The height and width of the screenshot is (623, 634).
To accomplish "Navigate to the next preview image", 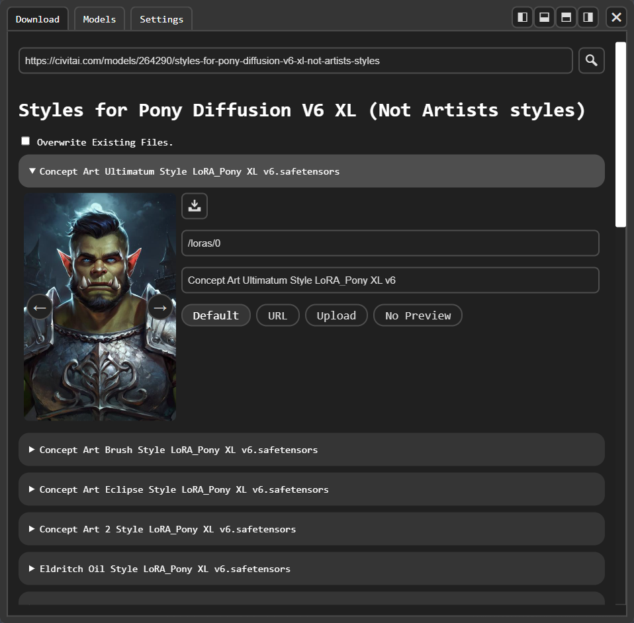I will (160, 307).
